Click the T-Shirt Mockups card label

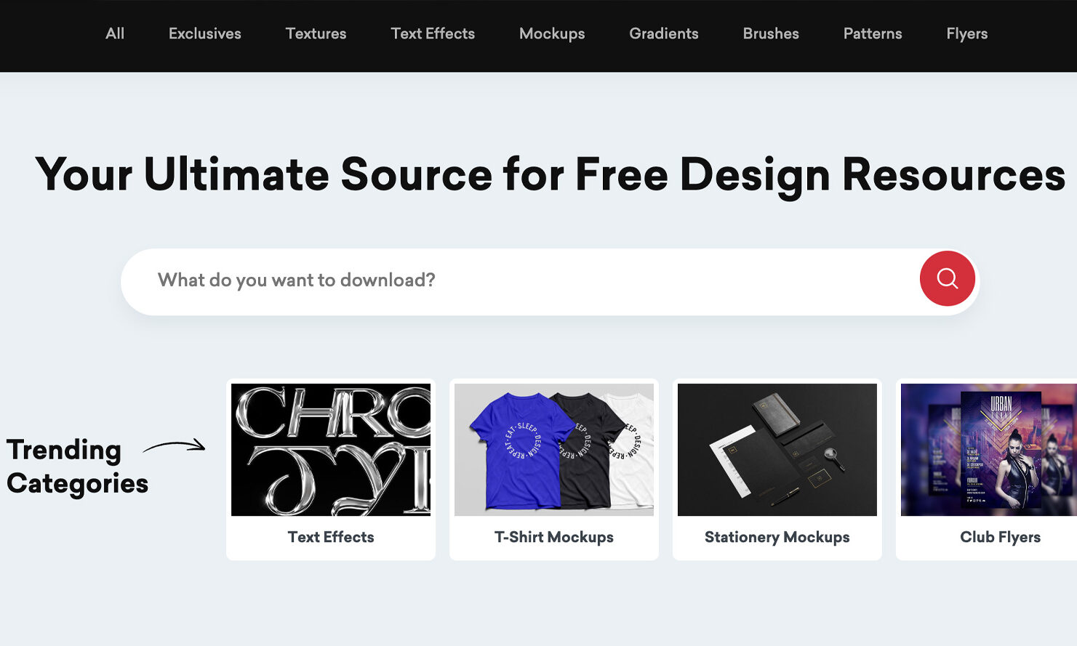[x=554, y=537]
